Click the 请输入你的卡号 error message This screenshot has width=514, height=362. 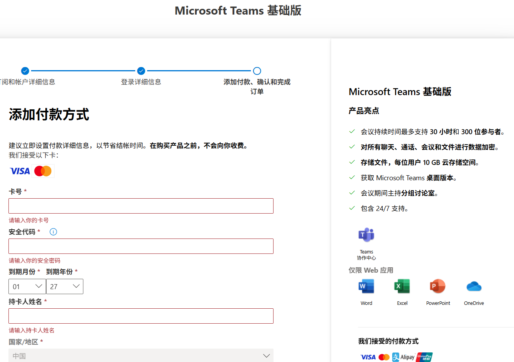(x=29, y=220)
